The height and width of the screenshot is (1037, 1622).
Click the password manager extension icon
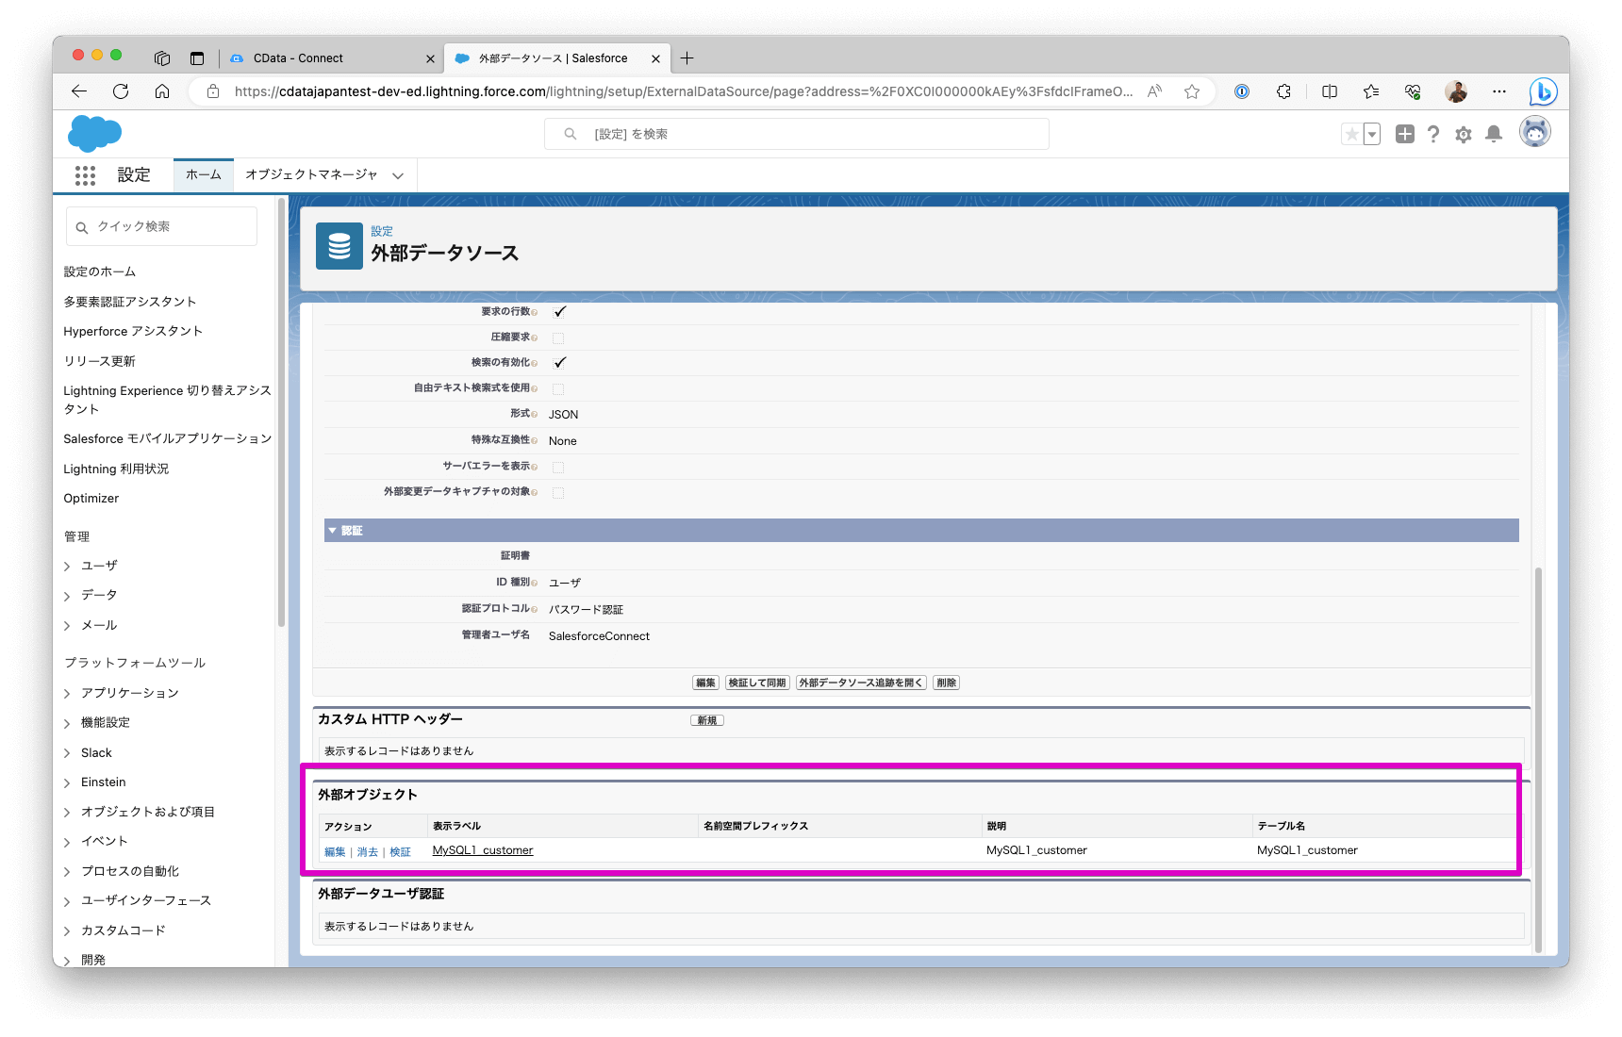coord(1242,91)
